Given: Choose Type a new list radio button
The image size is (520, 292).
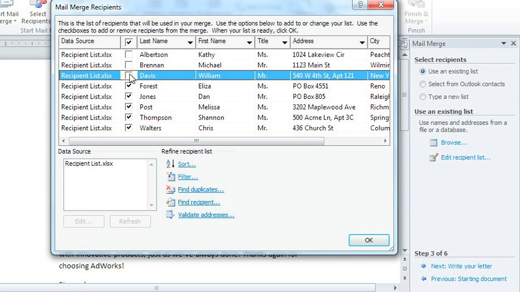Looking at the screenshot, I should point(423,97).
